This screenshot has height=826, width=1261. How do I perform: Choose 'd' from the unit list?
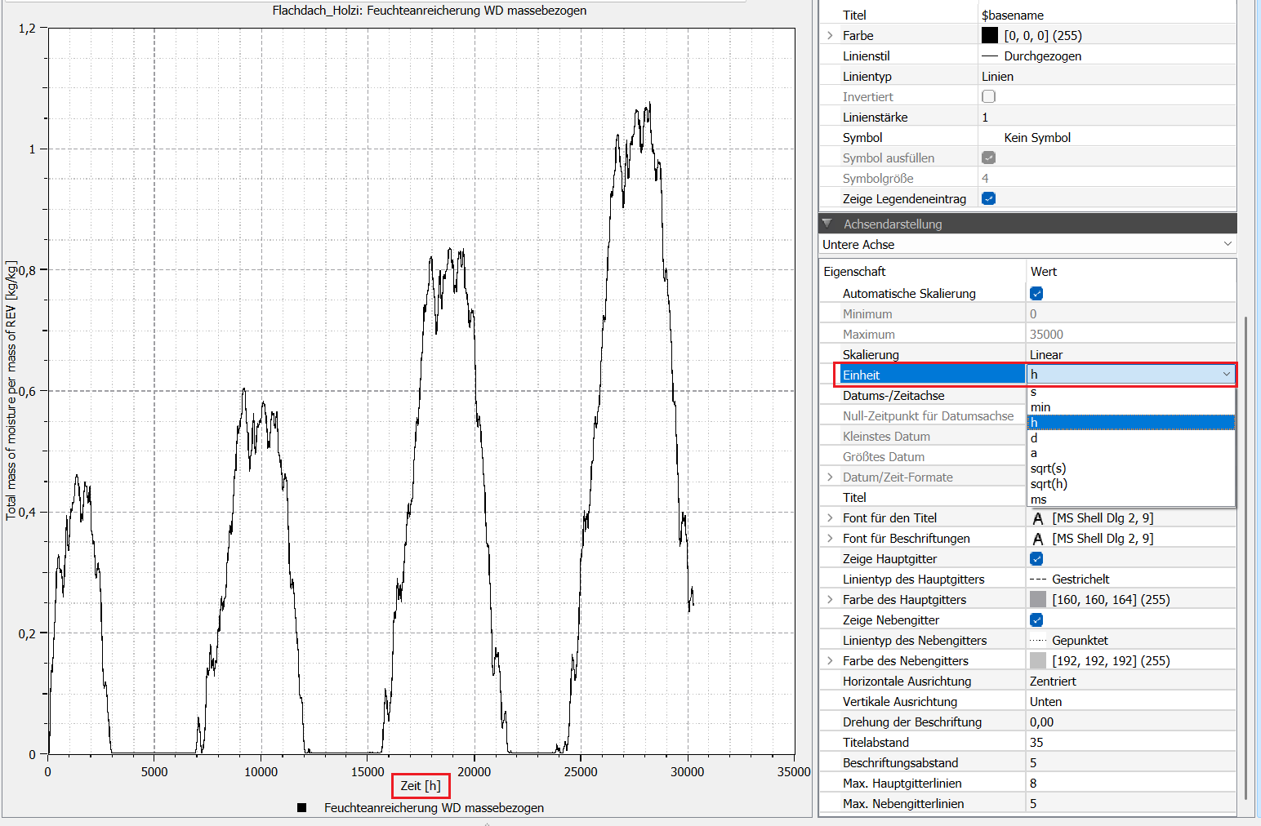point(1130,438)
